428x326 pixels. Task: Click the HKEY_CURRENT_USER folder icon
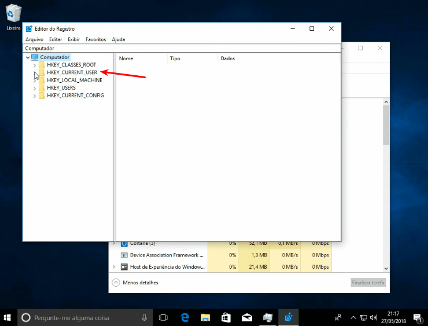click(42, 72)
